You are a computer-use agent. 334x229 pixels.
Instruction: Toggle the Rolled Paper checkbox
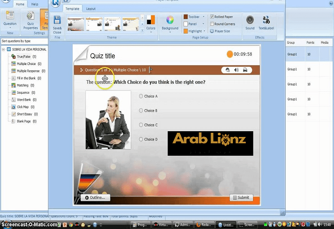click(x=212, y=17)
